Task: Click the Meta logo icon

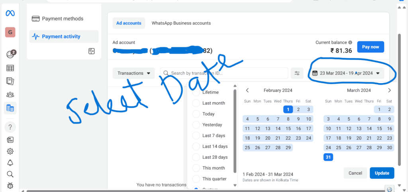Action: point(10,13)
